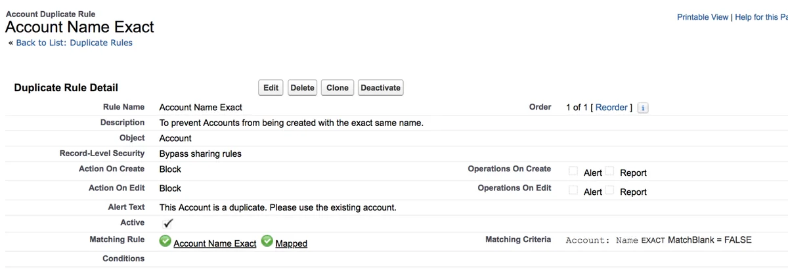Open Help for this Page link

coord(761,17)
